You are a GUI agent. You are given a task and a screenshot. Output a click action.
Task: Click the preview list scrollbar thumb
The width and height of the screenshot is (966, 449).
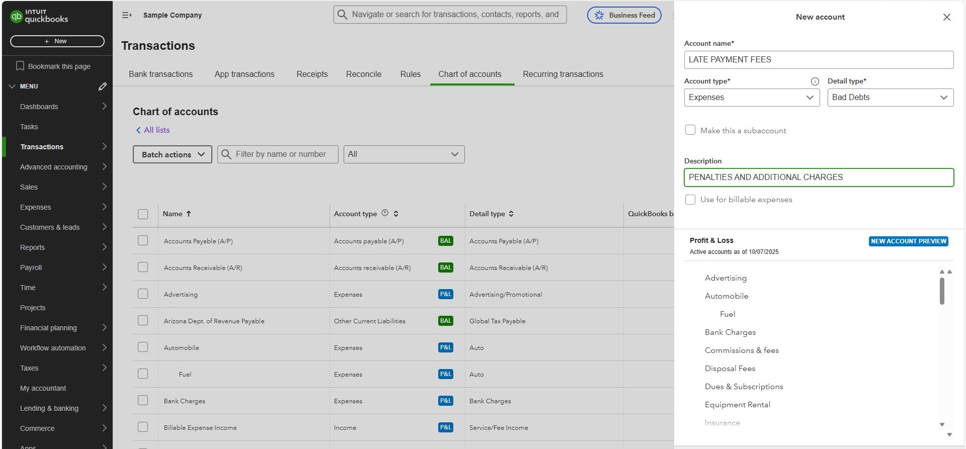pyautogui.click(x=942, y=291)
